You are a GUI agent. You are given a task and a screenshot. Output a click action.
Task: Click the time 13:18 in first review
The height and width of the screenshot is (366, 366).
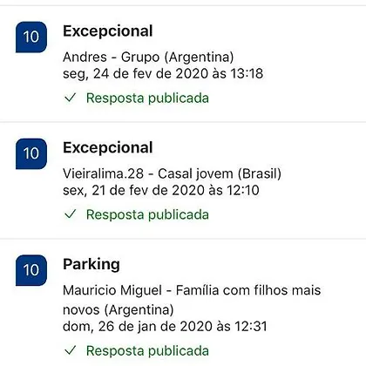click(x=247, y=73)
